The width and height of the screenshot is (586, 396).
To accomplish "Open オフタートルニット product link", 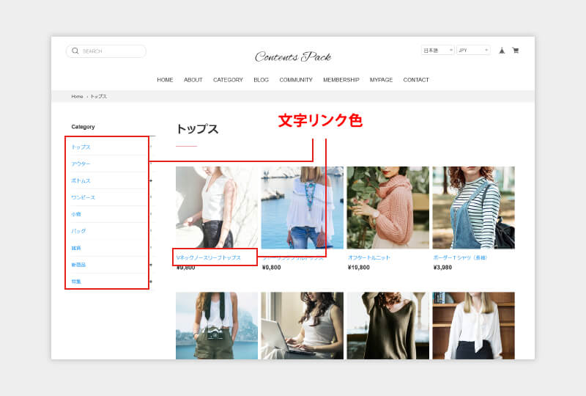I will coord(369,257).
